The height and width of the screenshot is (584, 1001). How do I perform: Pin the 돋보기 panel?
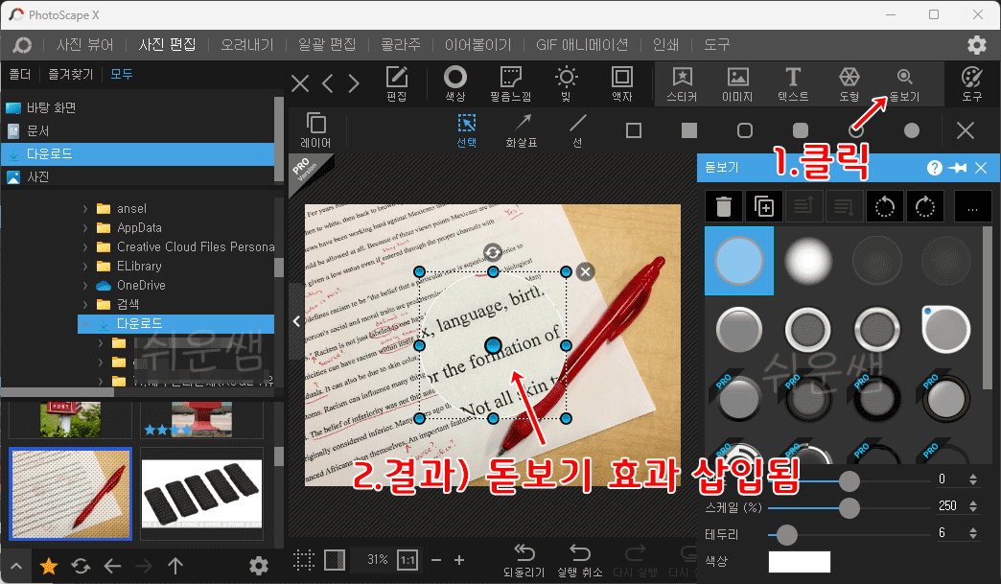click(x=958, y=168)
